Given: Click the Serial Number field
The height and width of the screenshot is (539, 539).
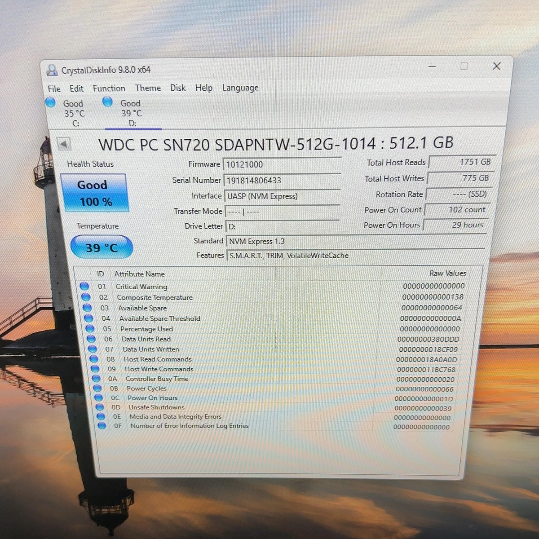Looking at the screenshot, I should pyautogui.click(x=282, y=180).
